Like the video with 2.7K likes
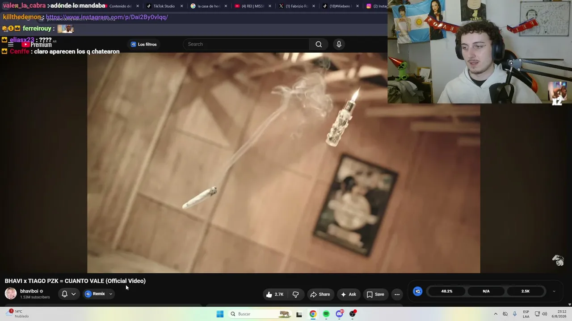This screenshot has height=321, width=572. point(275,294)
